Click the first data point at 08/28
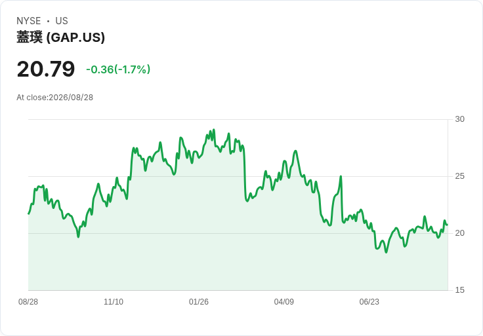The height and width of the screenshot is (336, 483). click(29, 214)
